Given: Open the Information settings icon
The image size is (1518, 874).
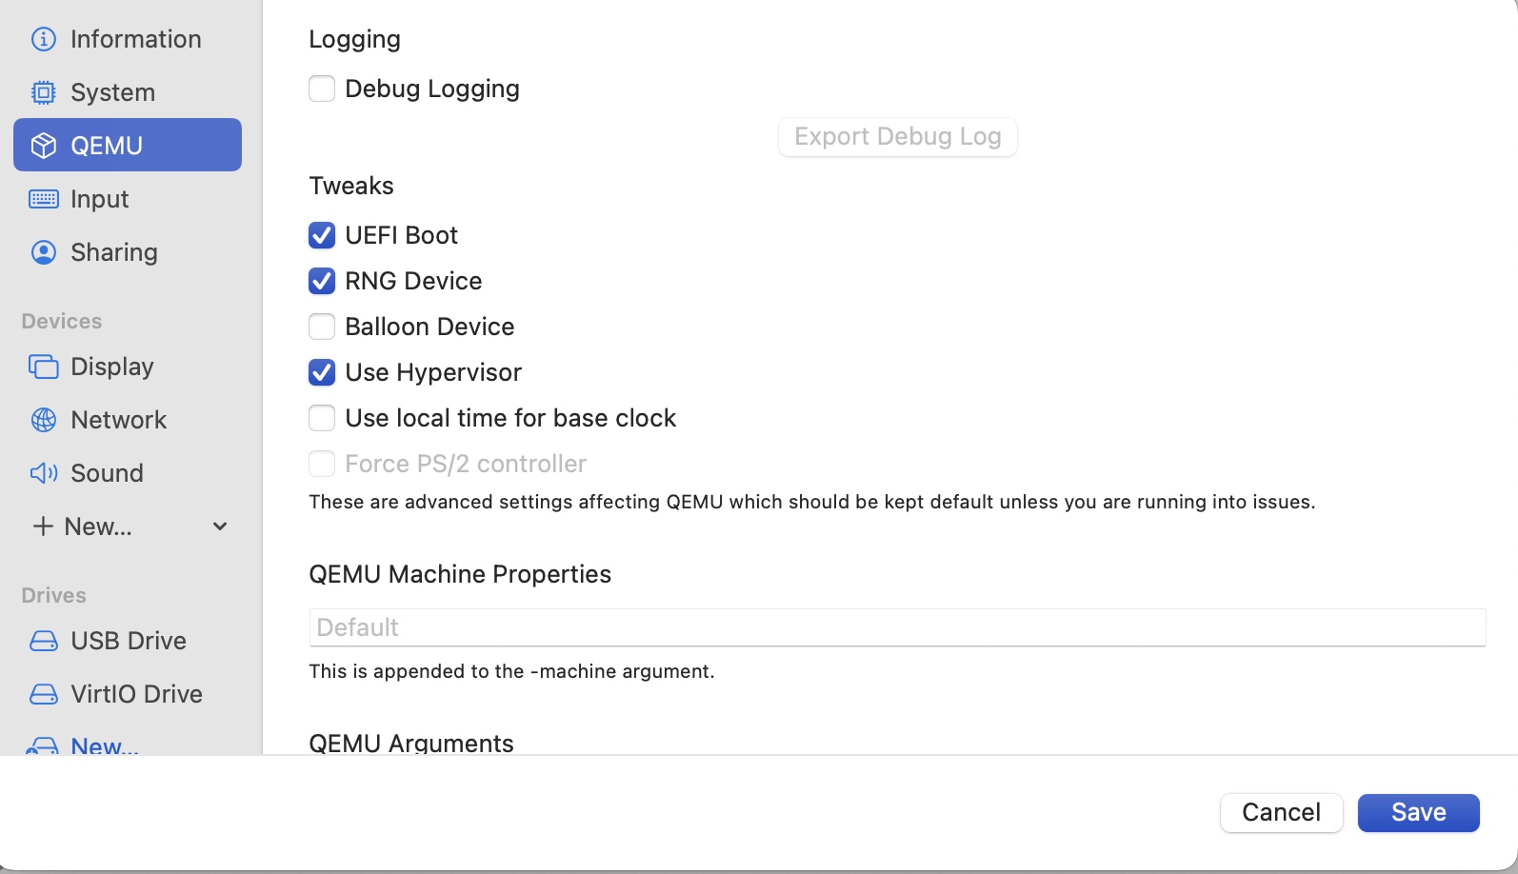Looking at the screenshot, I should click(x=44, y=39).
